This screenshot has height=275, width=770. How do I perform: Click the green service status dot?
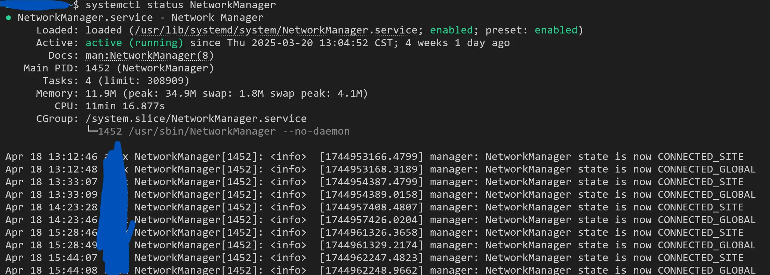(9, 18)
